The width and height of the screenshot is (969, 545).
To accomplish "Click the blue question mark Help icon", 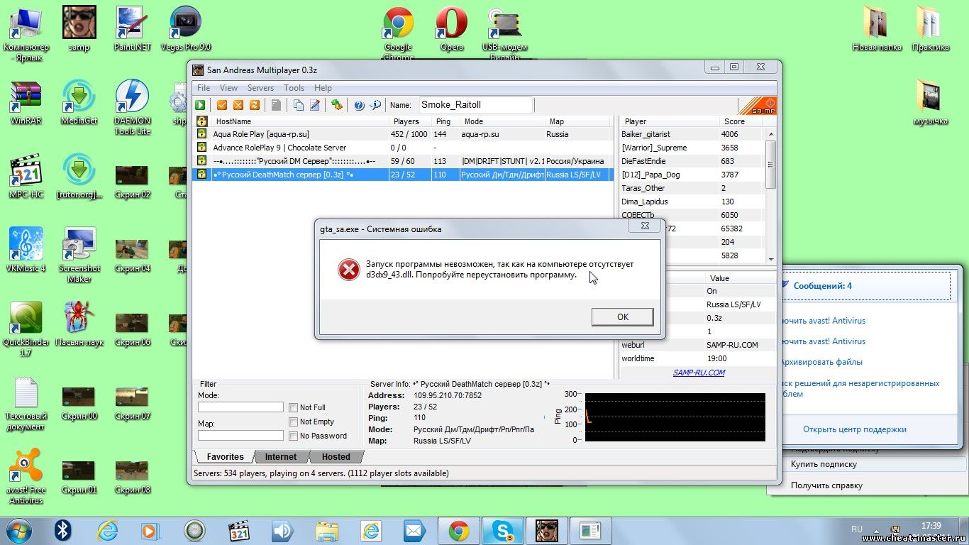I will 359,105.
